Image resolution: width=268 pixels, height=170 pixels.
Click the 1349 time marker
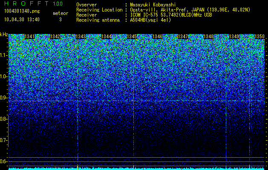234,37
